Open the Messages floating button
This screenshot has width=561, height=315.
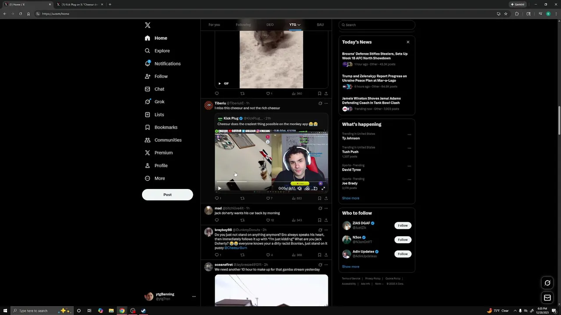(x=547, y=298)
